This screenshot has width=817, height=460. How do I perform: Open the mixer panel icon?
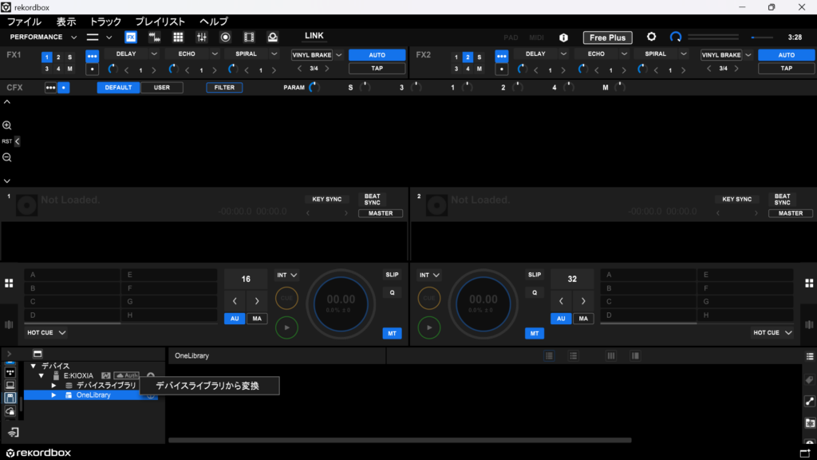[x=202, y=37]
